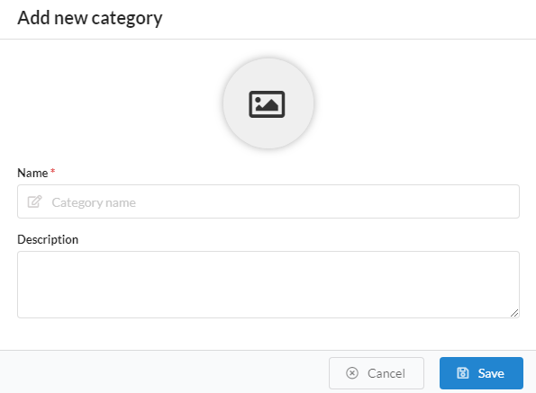Click the picture placeholder icon
This screenshot has height=393, width=536.
tap(267, 104)
